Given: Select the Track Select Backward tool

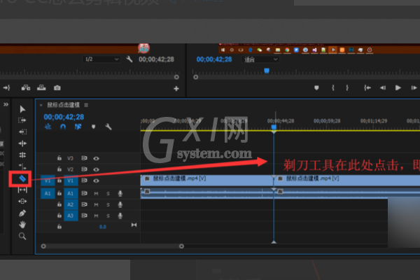Looking at the screenshot, I should (22, 132).
